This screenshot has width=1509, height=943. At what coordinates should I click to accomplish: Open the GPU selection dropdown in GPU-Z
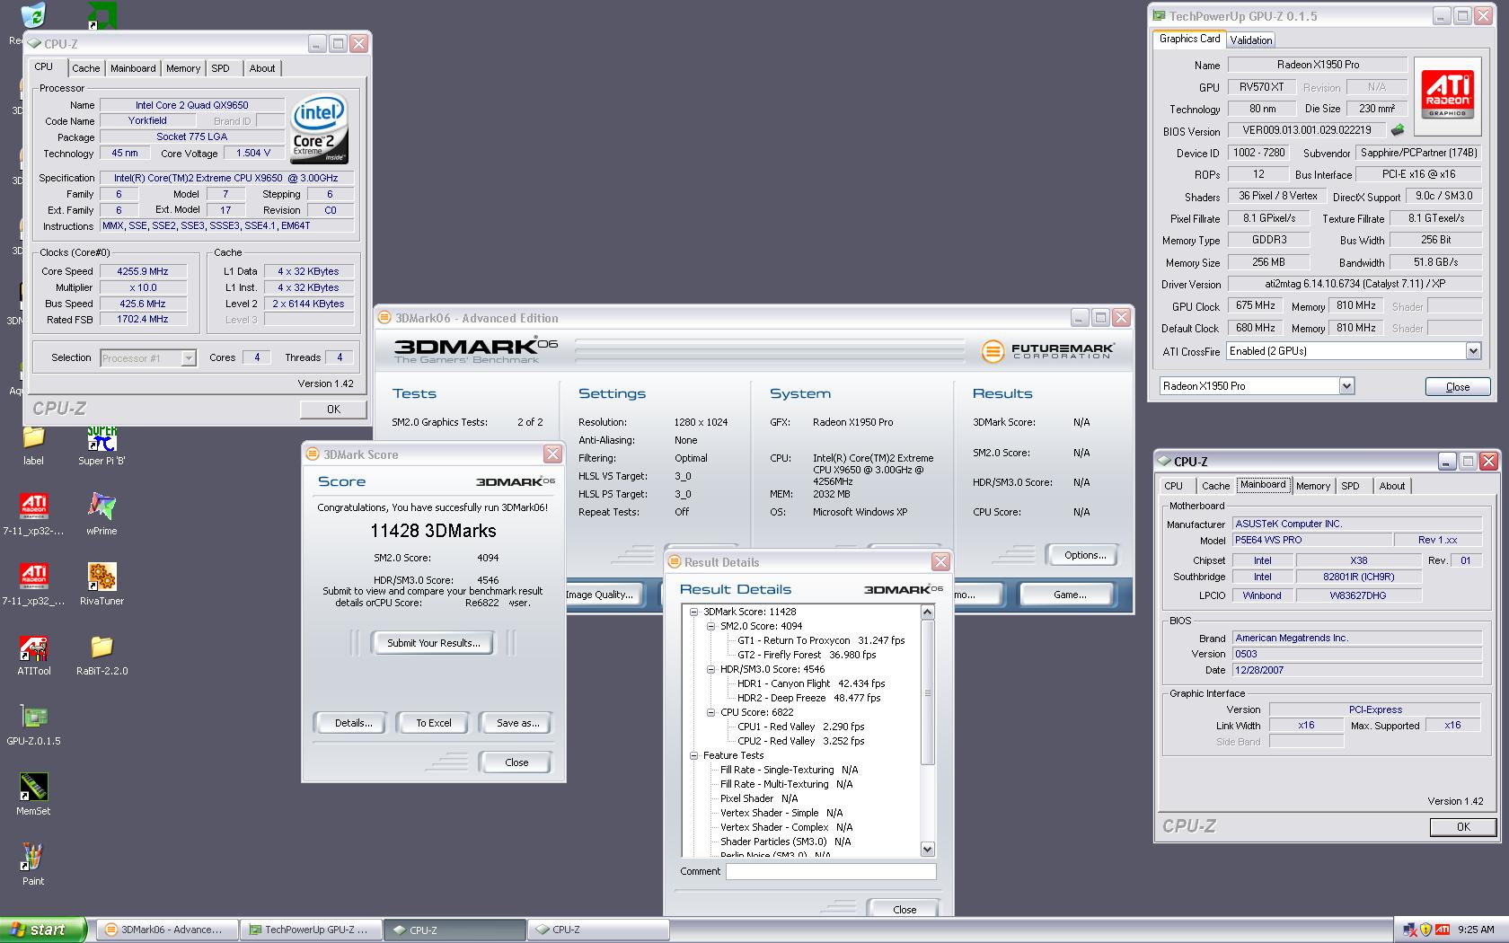coord(1346,386)
